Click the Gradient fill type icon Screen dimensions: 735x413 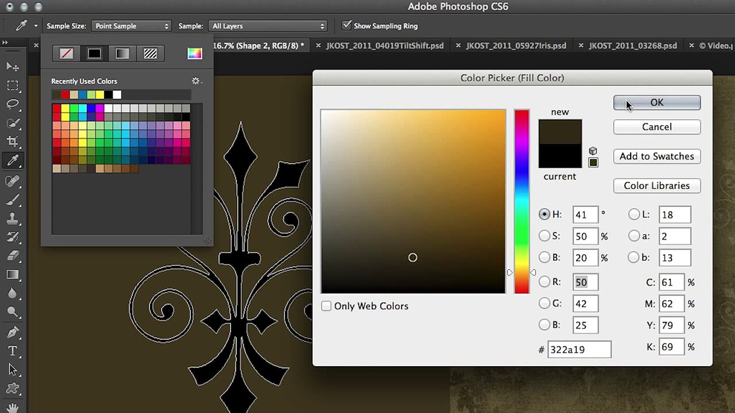[122, 54]
